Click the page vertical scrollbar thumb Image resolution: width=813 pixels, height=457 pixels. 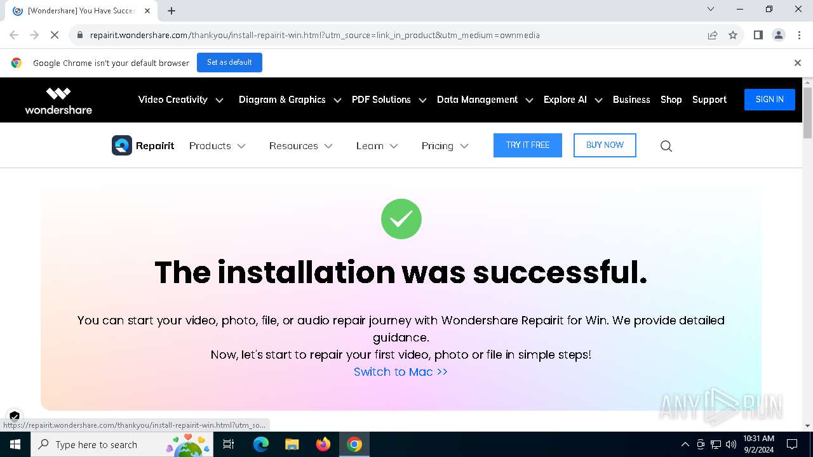(807, 113)
